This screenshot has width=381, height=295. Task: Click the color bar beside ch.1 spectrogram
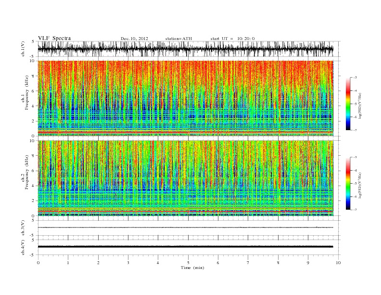point(348,104)
